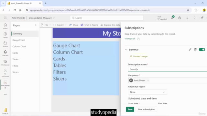
Task: Save the subscription changes
Action: [x=130, y=110]
